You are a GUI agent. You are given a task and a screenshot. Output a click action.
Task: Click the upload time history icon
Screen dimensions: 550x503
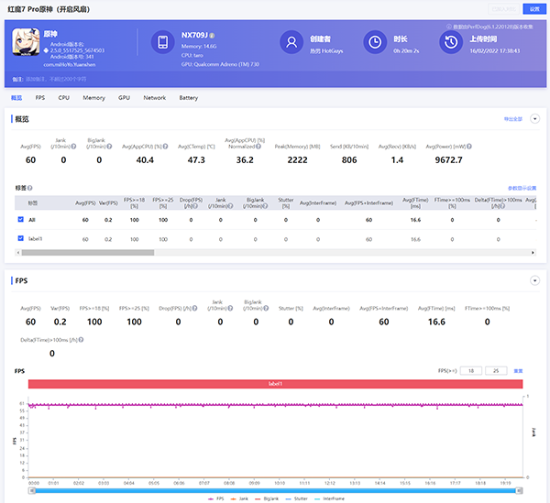pos(451,42)
